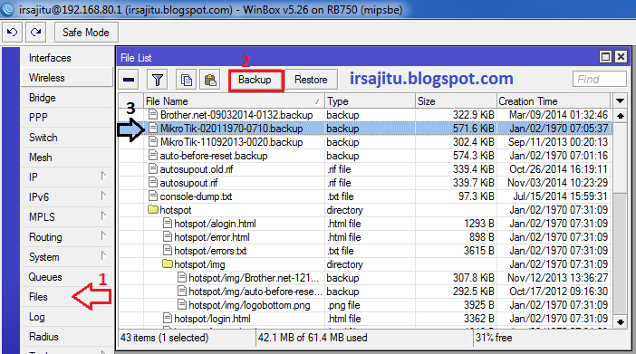
Task: Click file icon of autosupout.old.rif
Action: tap(153, 169)
